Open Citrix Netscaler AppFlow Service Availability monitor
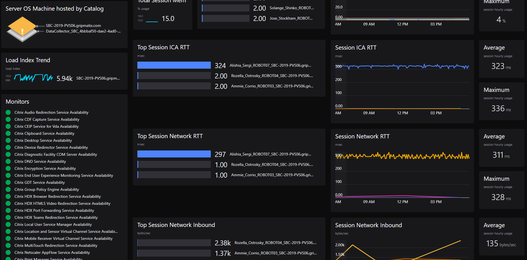Viewport: 527px width, 260px height. pyautogui.click(x=52, y=253)
